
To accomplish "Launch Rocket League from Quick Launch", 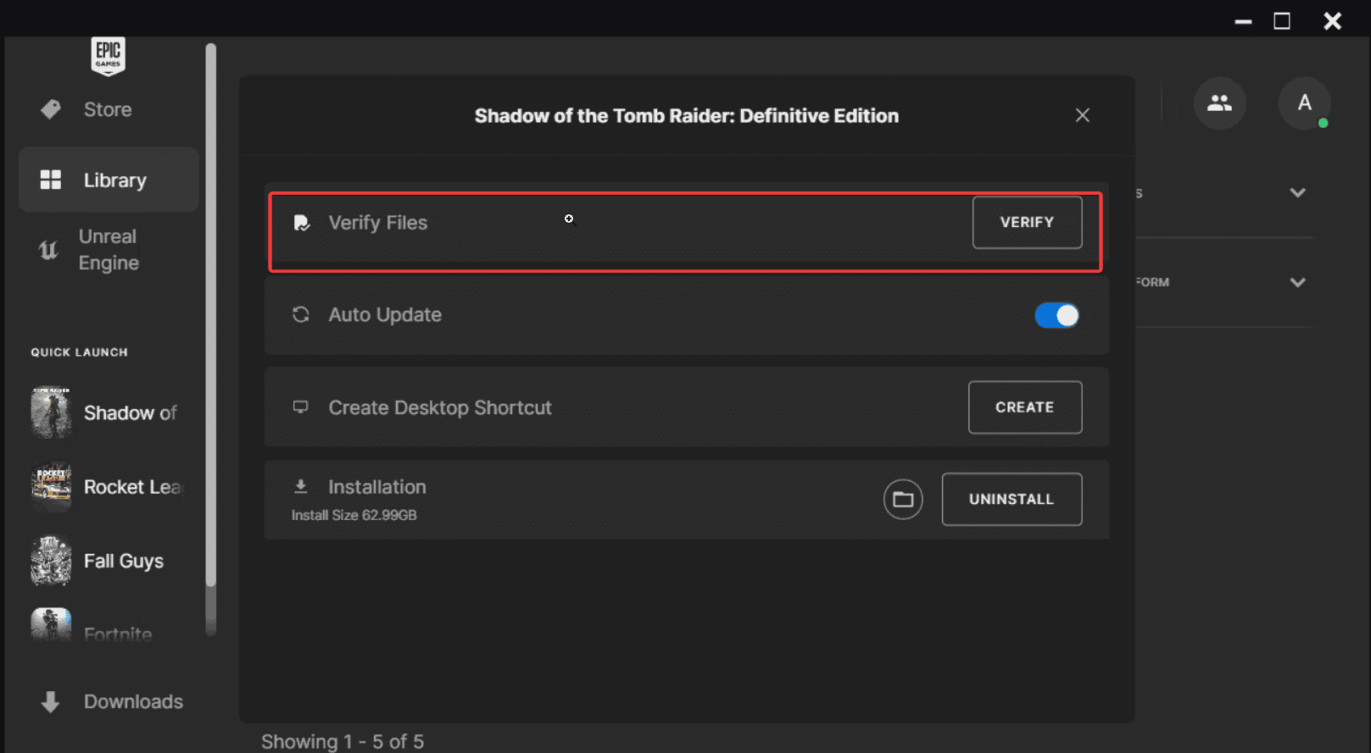I will (133, 487).
